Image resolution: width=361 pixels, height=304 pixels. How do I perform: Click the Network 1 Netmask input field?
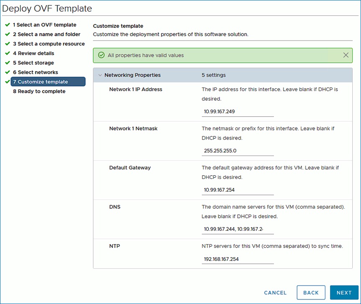point(237,151)
